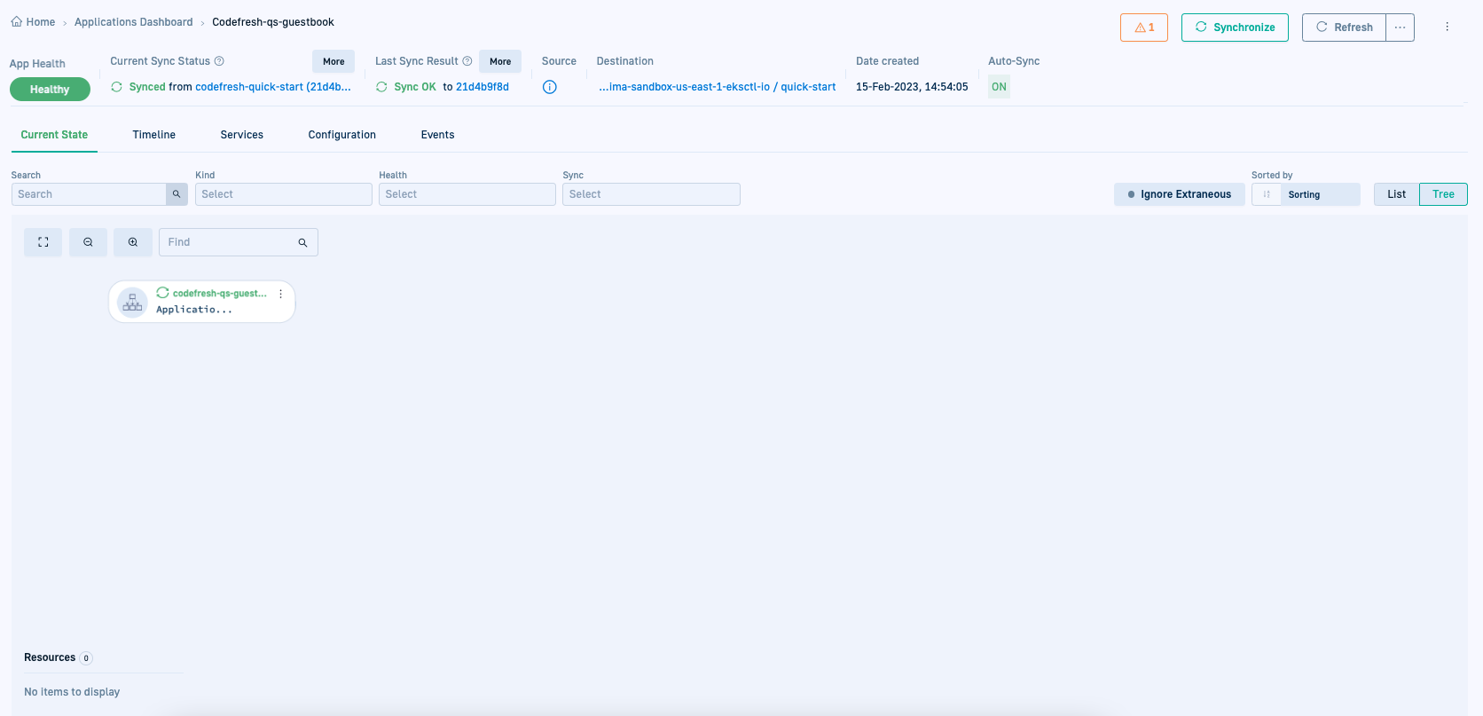1483x716 pixels.
Task: Click the Search input field
Action: 89,194
